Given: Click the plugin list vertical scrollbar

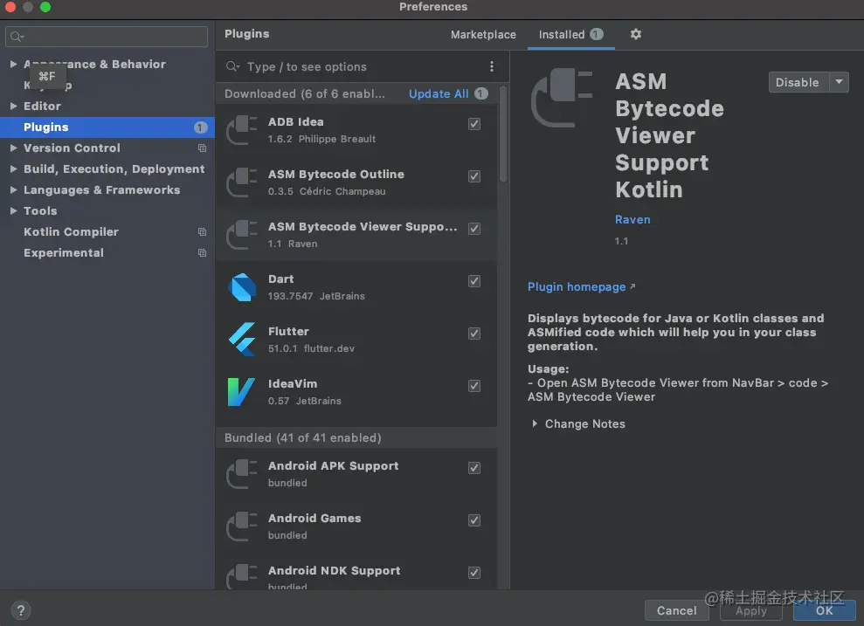Looking at the screenshot, I should (502, 134).
